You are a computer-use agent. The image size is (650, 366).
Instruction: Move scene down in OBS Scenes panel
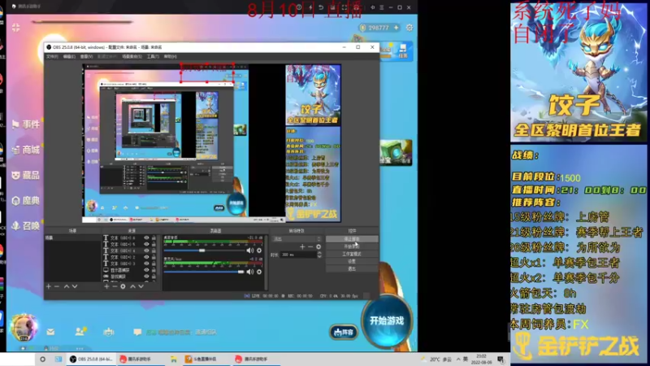click(75, 286)
